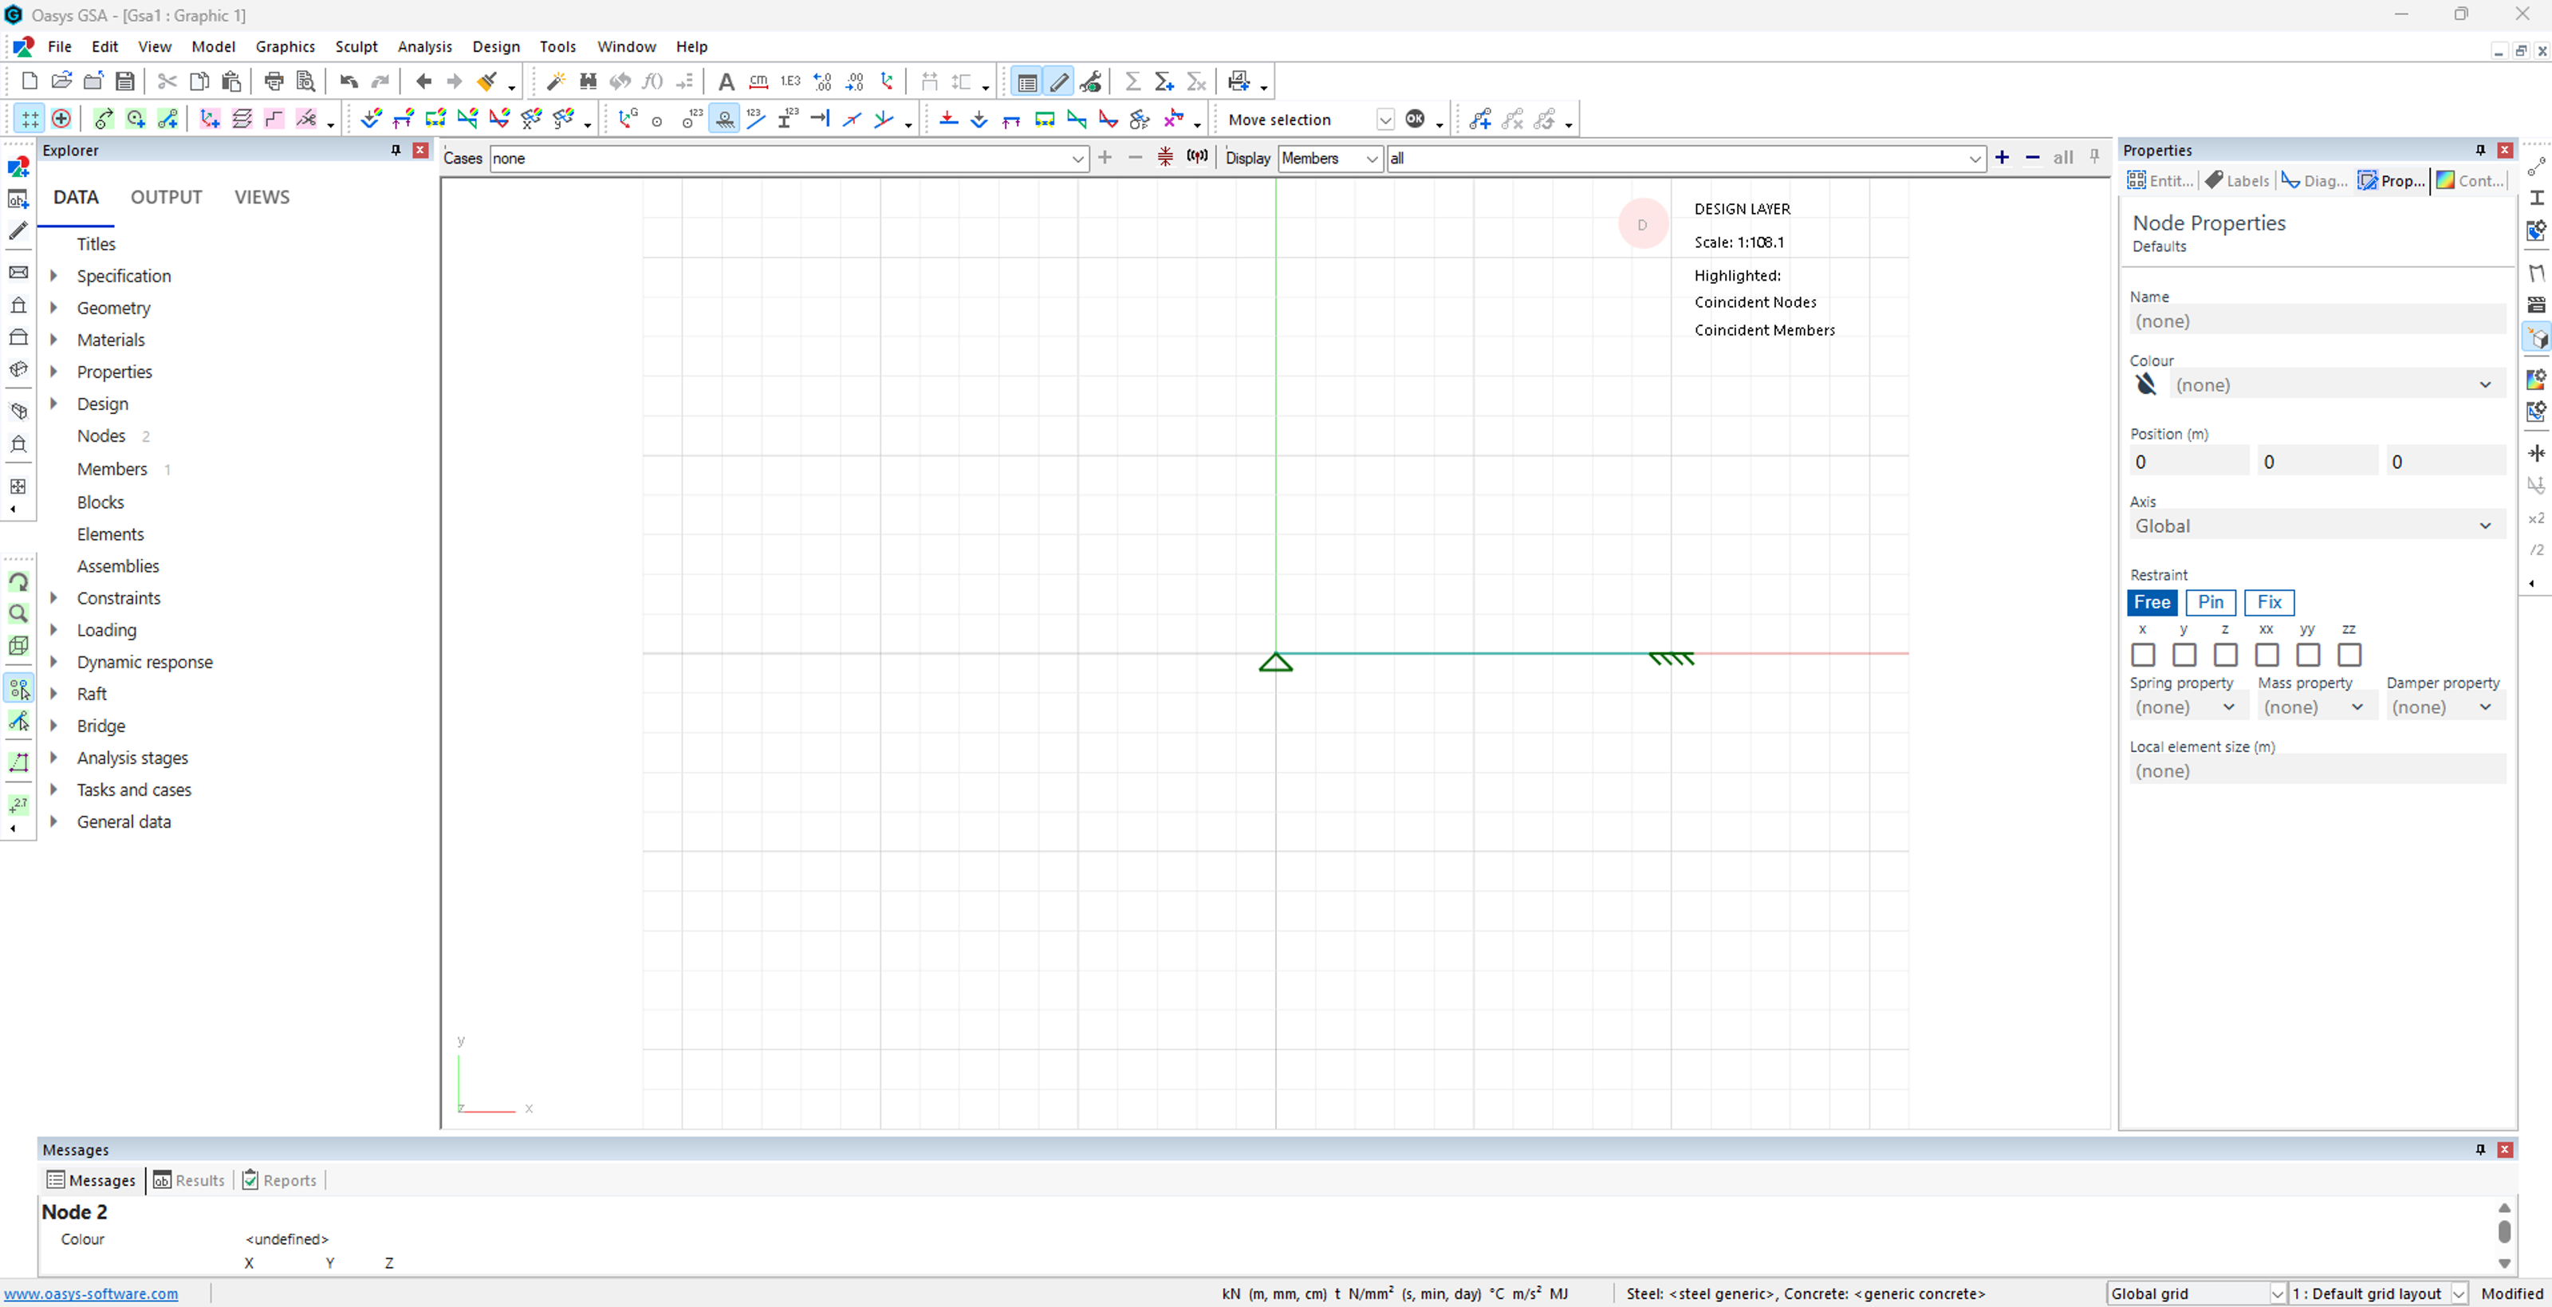Screen dimensions: 2552x1307
Task: Click the grid points icon in second toolbar
Action: coord(30,119)
